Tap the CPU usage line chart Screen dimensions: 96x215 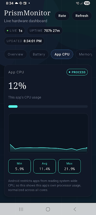pos(48,133)
